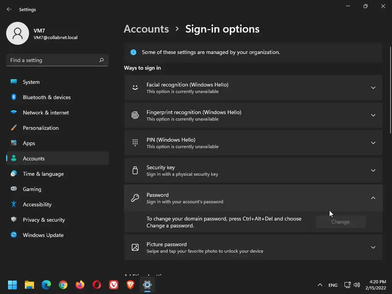Image resolution: width=392 pixels, height=294 pixels.
Task: Open Personalization category
Action: tap(57, 128)
